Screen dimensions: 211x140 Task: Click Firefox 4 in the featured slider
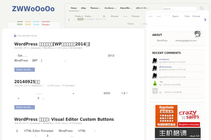tap(79, 16)
